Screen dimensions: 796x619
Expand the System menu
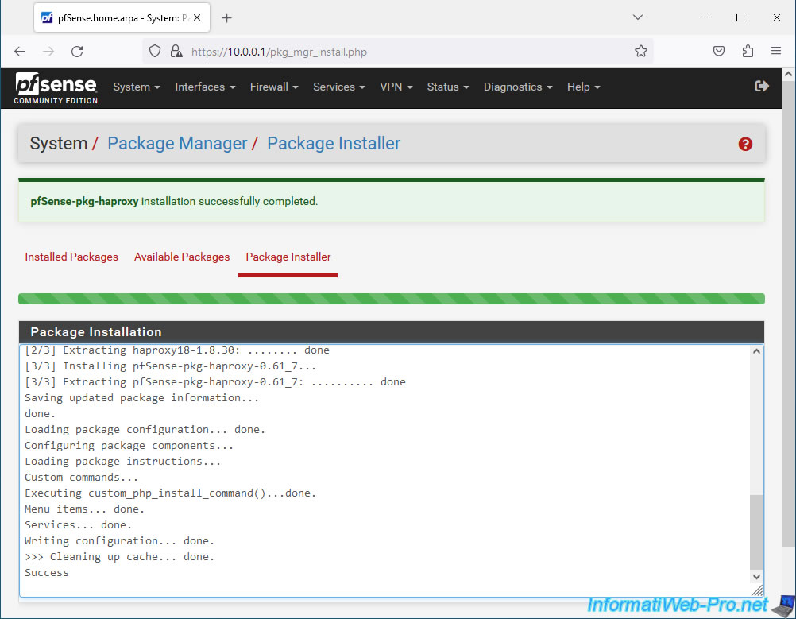(137, 87)
